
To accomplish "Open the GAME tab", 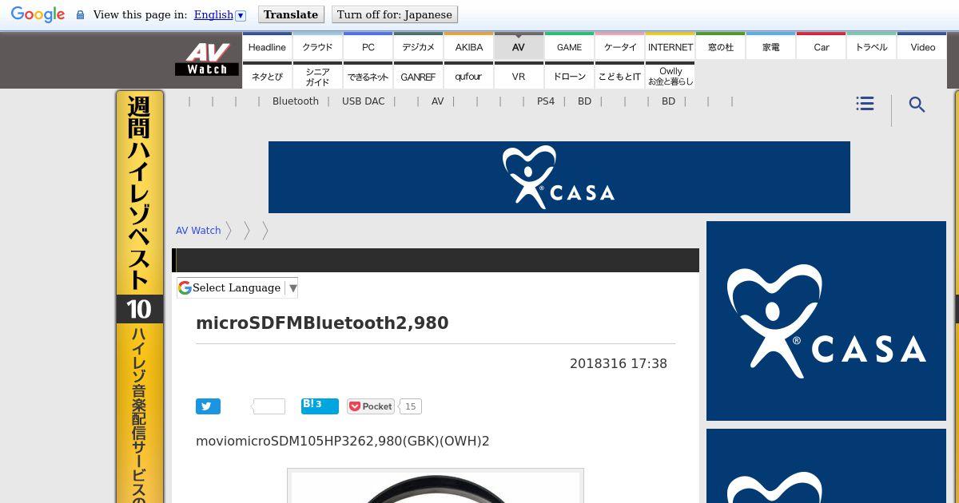I will (x=569, y=46).
